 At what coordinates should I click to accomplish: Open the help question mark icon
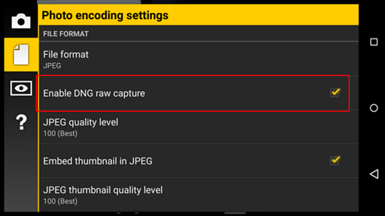point(21,122)
